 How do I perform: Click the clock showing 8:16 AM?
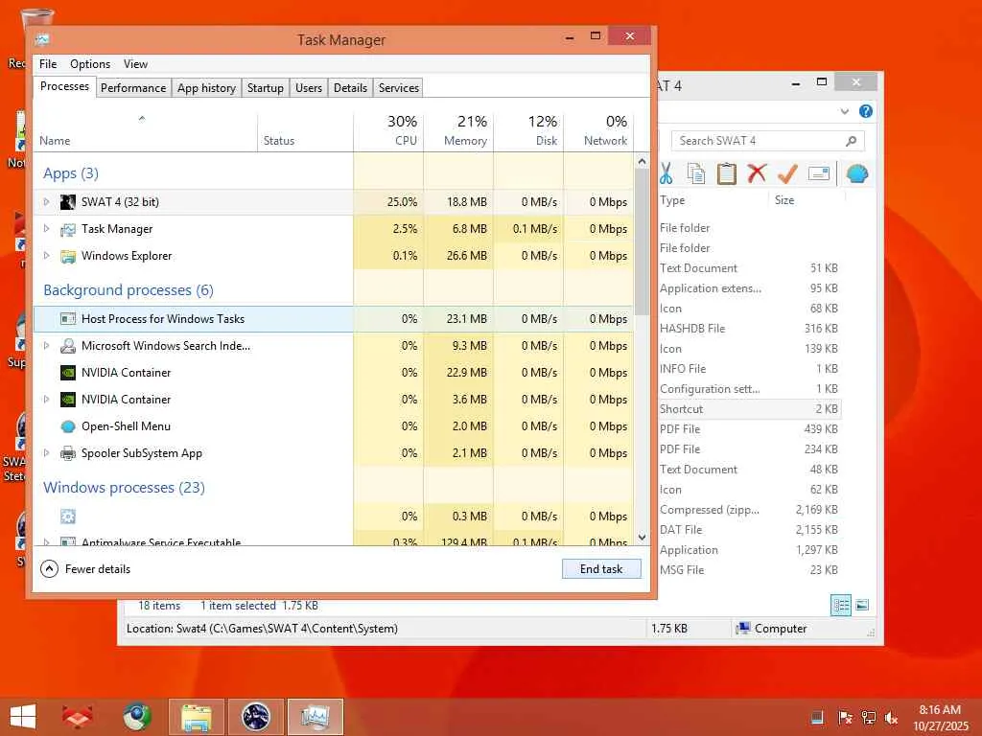940,710
